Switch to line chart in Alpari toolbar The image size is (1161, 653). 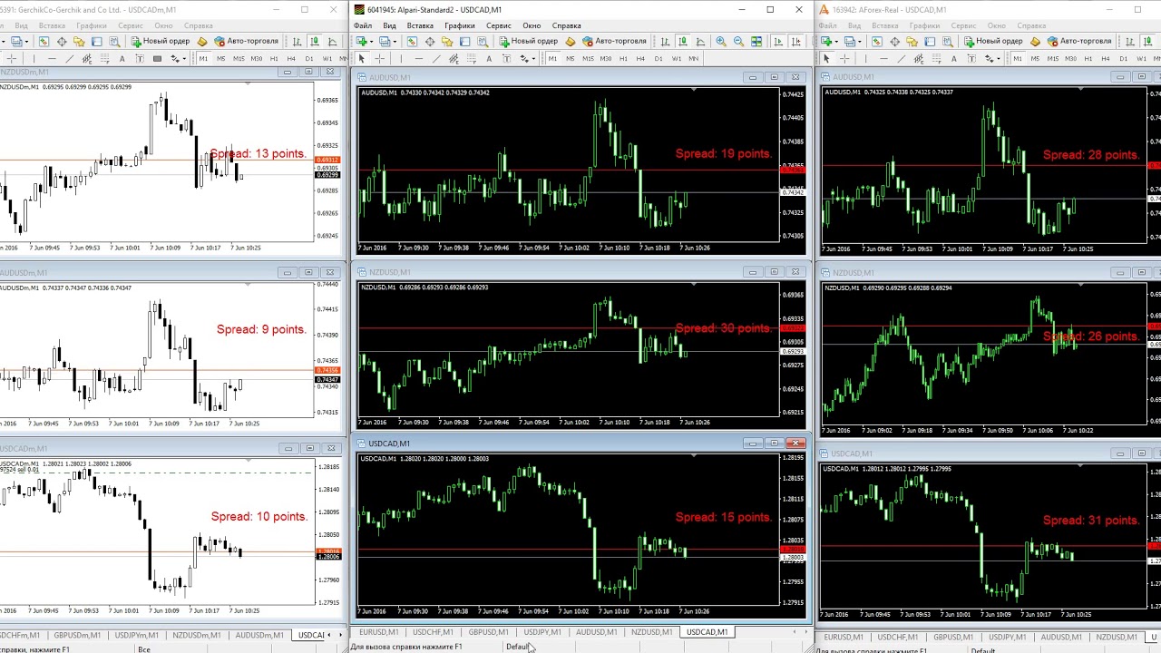700,41
